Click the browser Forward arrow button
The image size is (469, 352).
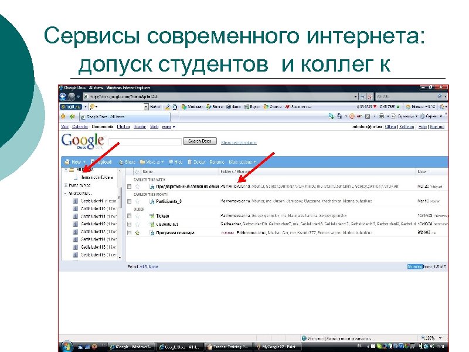click(72, 96)
